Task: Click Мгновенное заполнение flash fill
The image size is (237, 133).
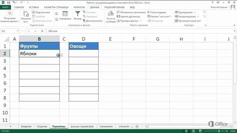Action: pos(131,12)
